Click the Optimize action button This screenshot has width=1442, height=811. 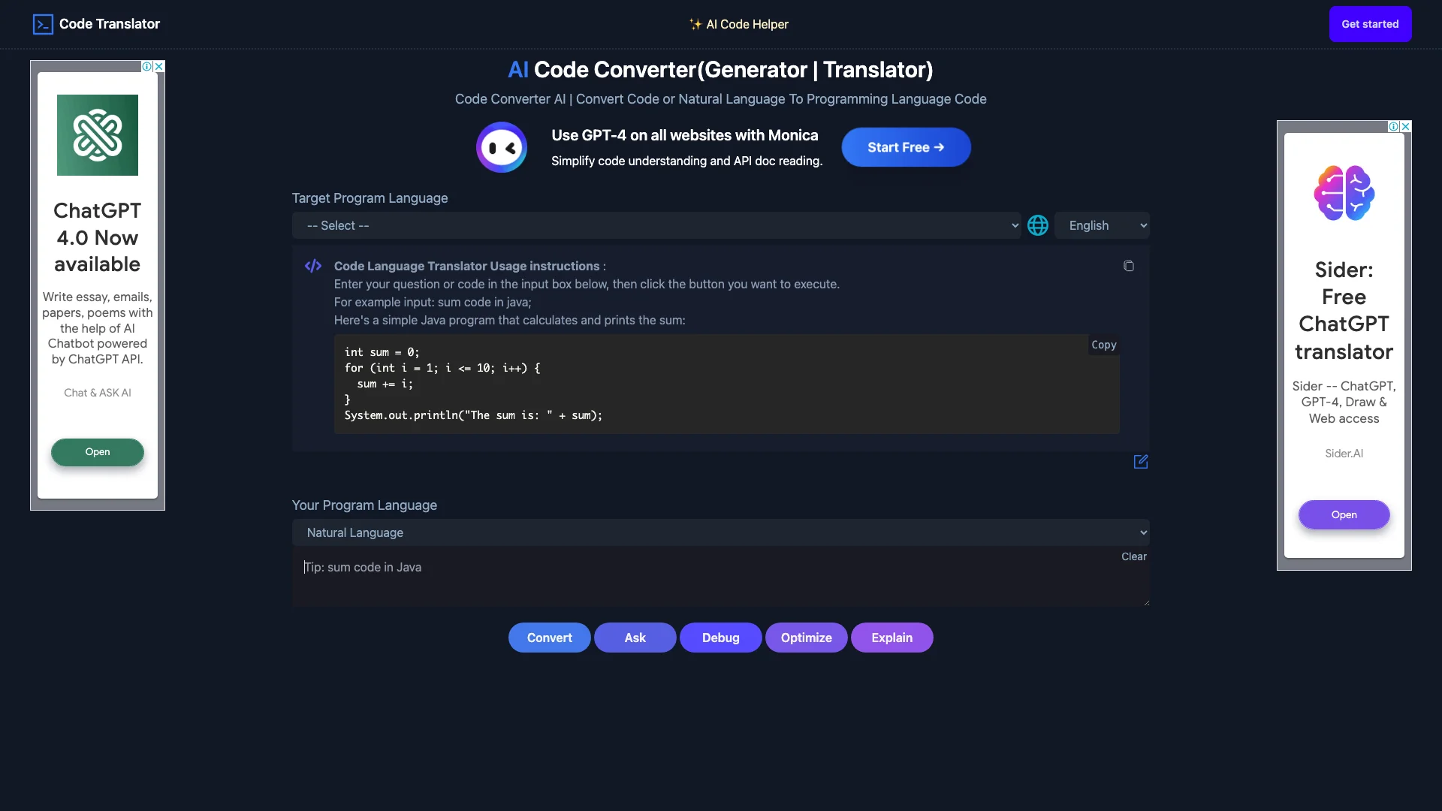(x=806, y=637)
